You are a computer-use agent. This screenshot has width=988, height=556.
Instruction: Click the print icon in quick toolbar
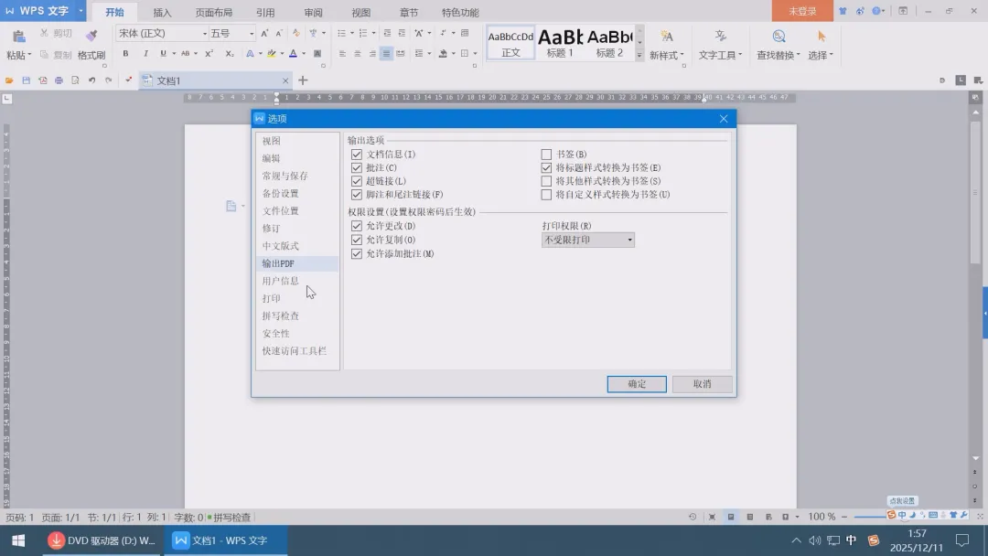[x=59, y=80]
